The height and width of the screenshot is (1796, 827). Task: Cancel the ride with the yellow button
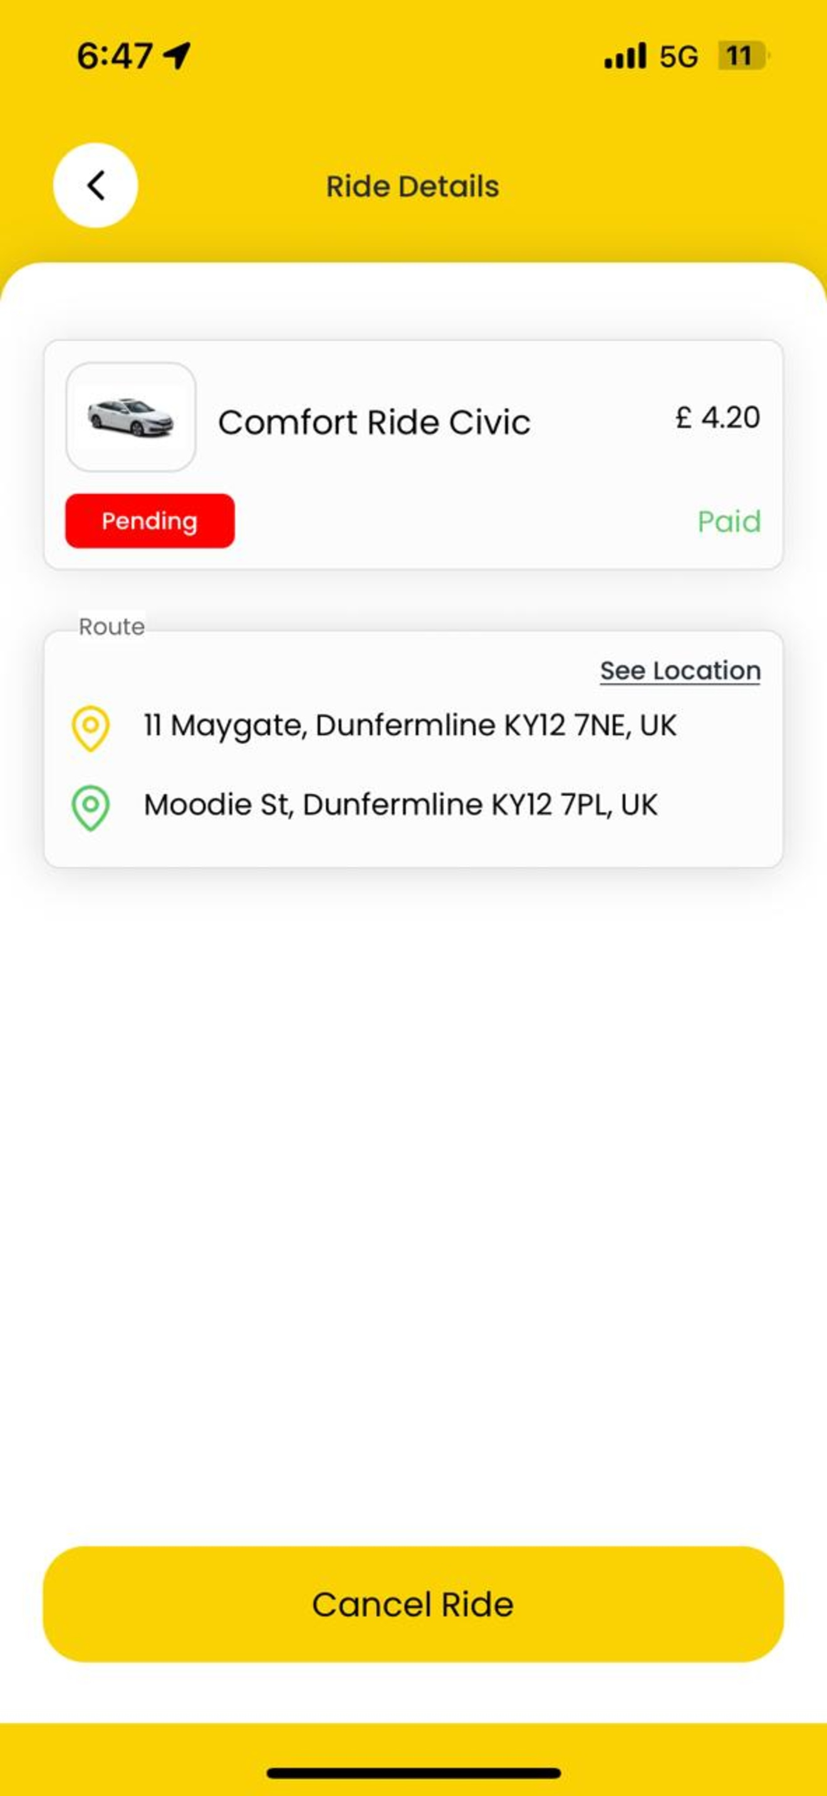pos(413,1604)
